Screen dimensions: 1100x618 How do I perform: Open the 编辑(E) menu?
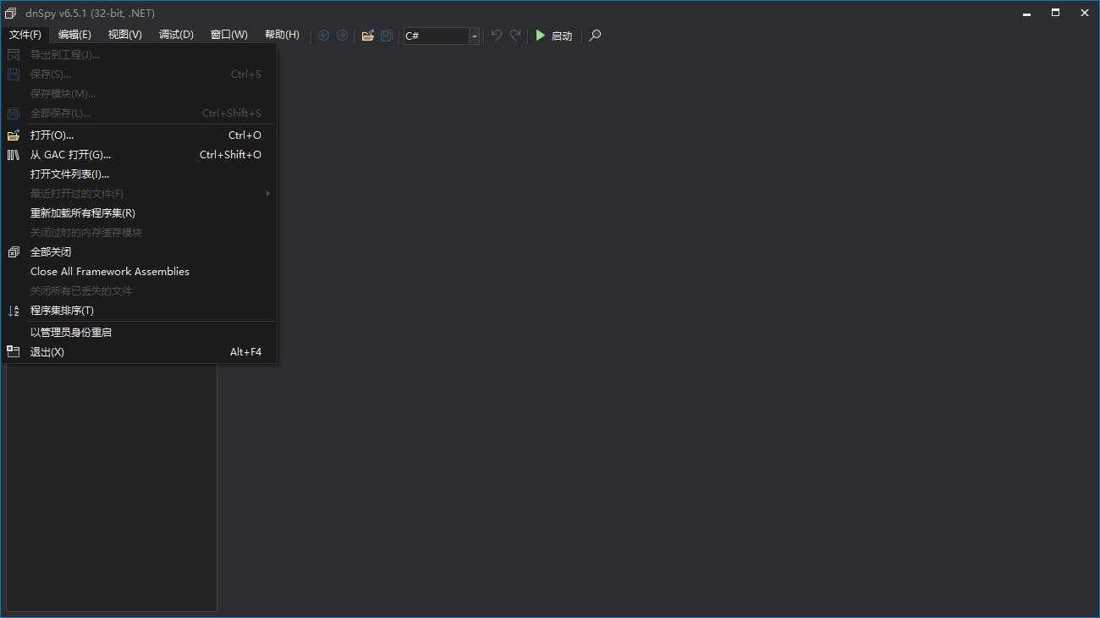click(74, 35)
